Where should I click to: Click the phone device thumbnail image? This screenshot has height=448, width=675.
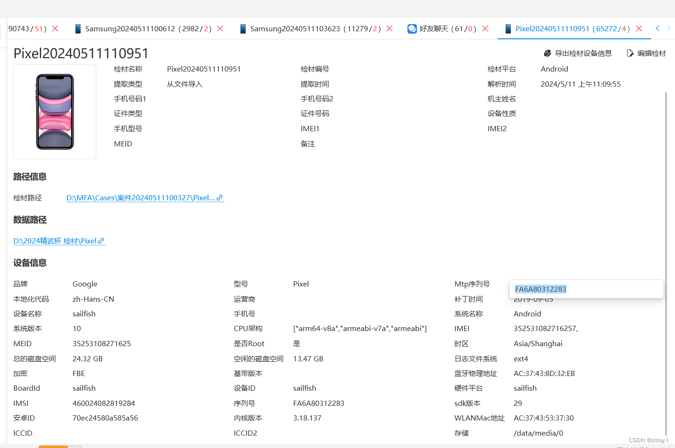point(55,112)
